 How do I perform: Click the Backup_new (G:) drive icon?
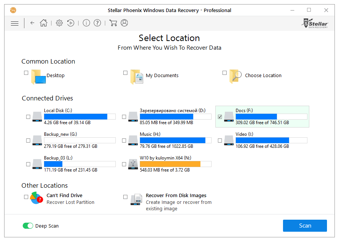point(37,140)
